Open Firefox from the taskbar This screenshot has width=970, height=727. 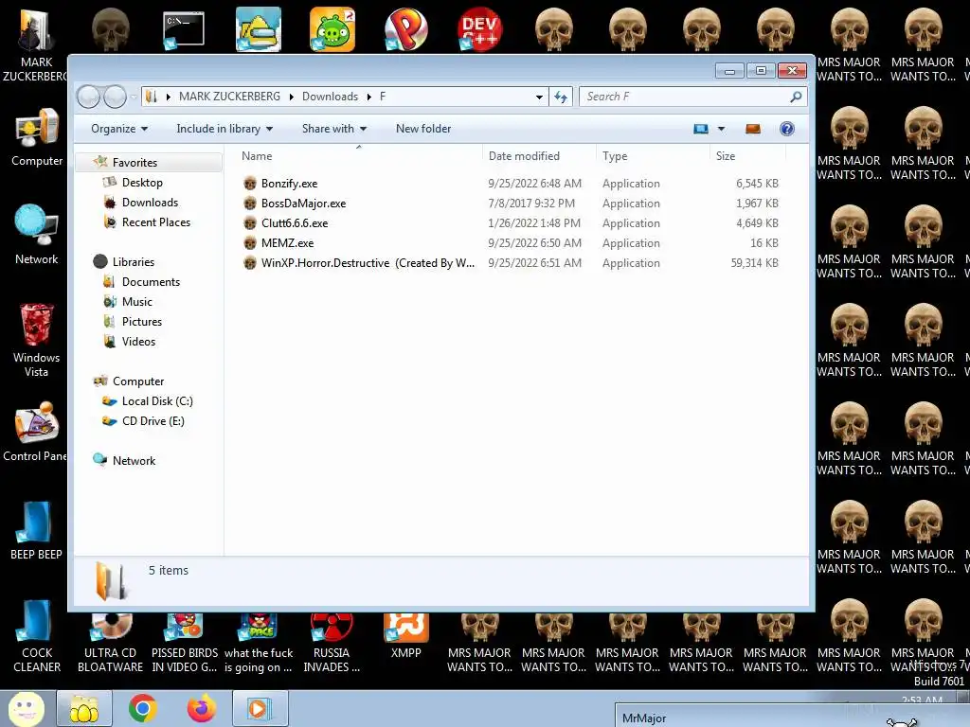tap(201, 708)
